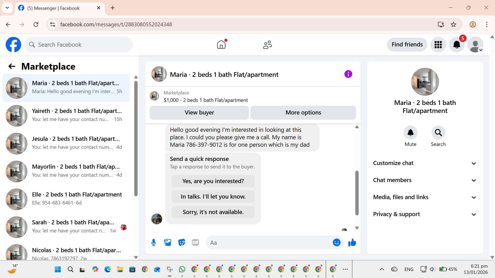Click View buyer button
This screenshot has height=278, width=495.
(x=199, y=113)
